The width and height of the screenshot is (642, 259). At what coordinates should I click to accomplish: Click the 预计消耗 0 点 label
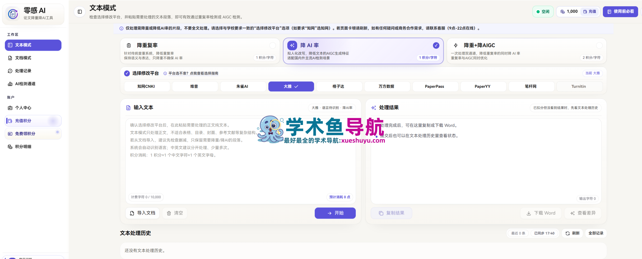coord(340,197)
